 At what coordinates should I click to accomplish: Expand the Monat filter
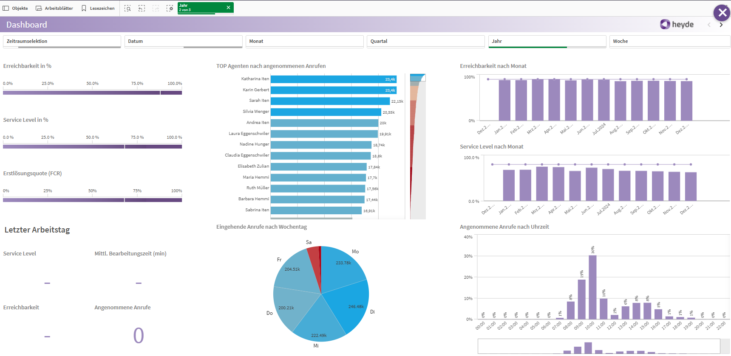tap(304, 41)
